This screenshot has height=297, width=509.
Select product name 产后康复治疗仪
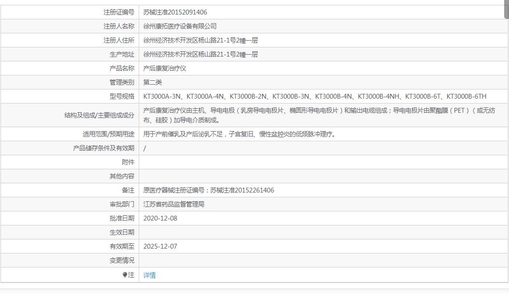tap(164, 68)
